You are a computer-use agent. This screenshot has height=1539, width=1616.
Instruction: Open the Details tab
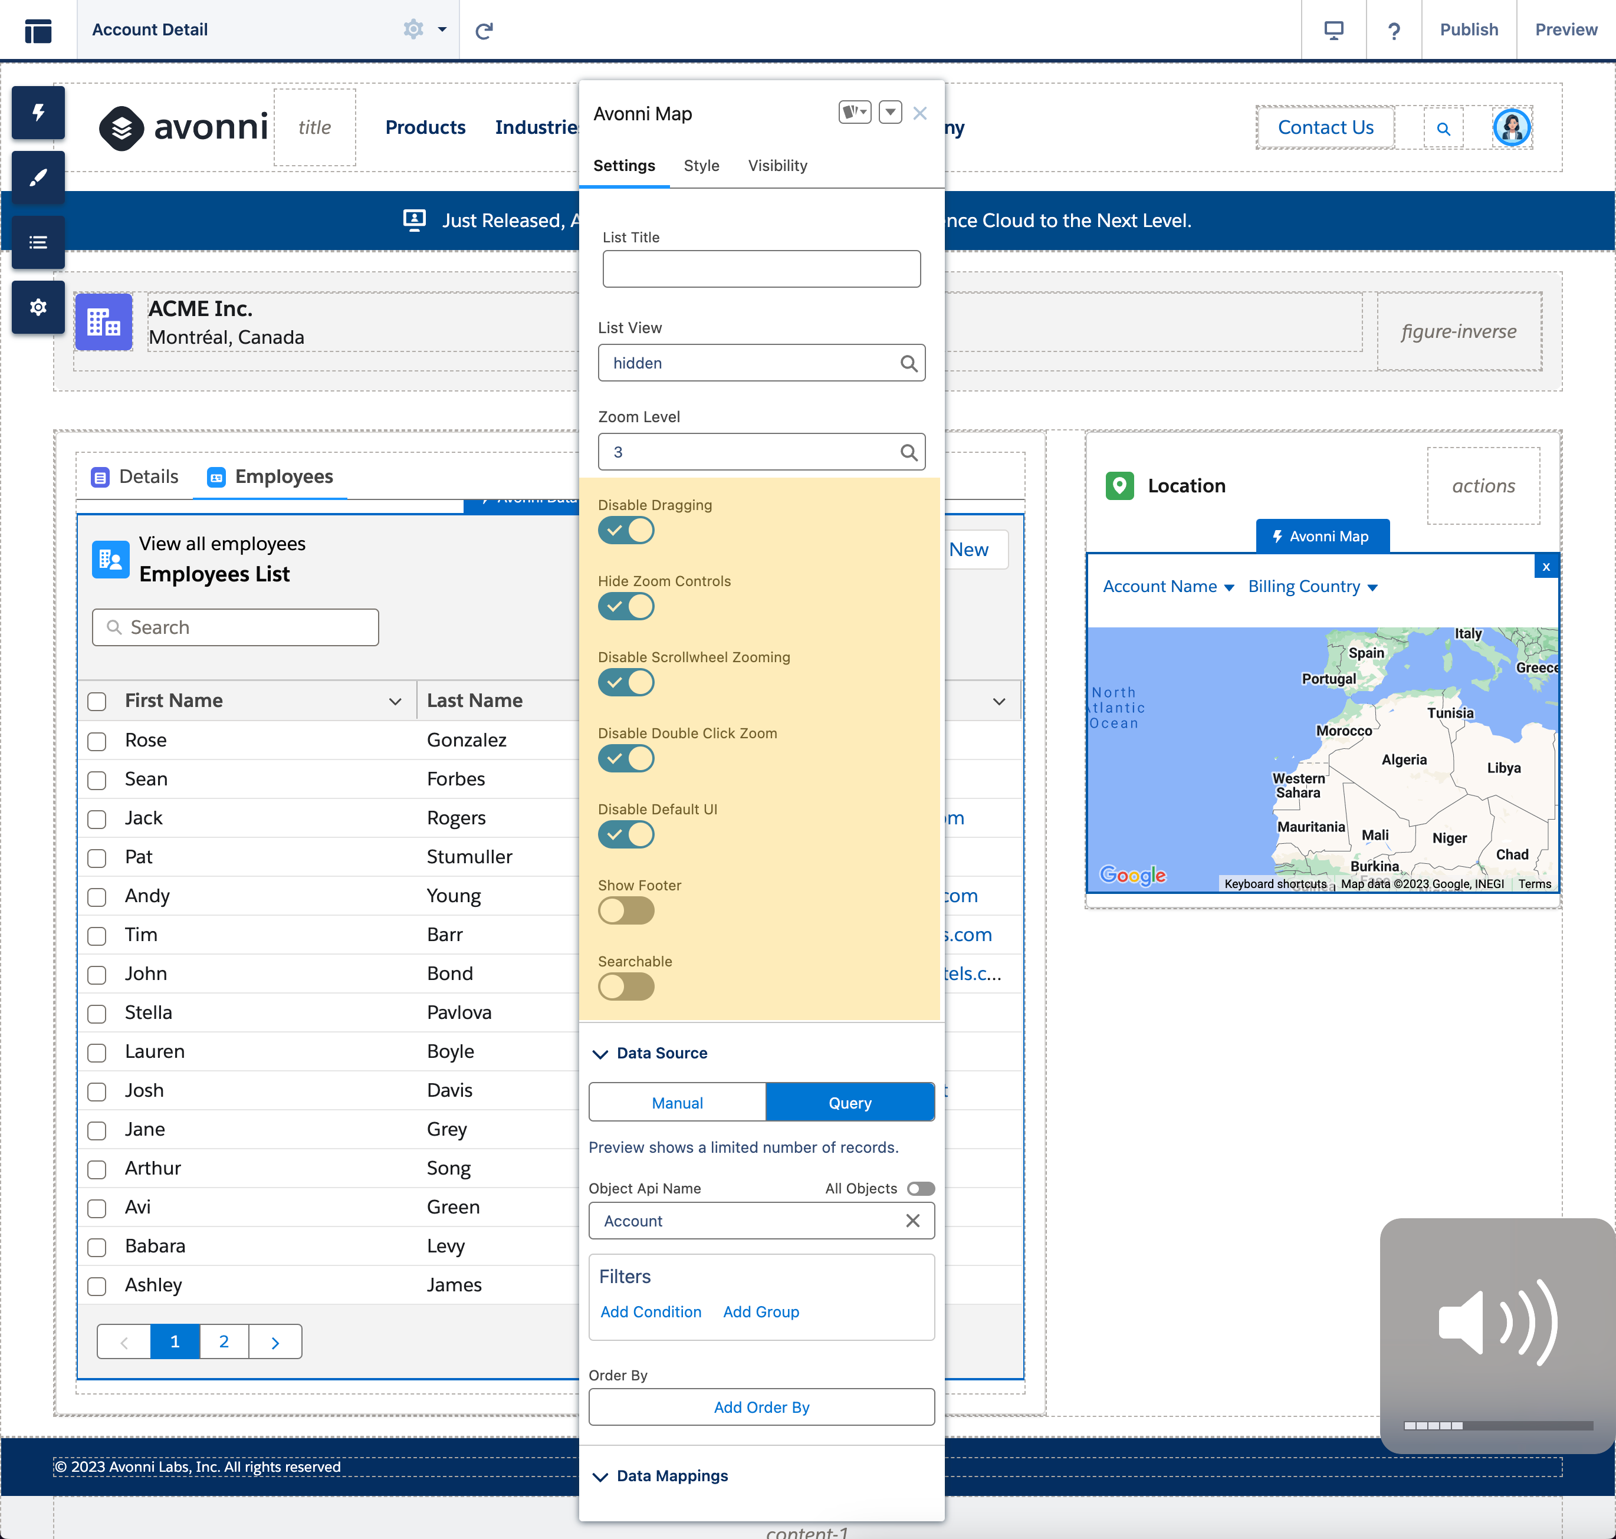point(134,476)
